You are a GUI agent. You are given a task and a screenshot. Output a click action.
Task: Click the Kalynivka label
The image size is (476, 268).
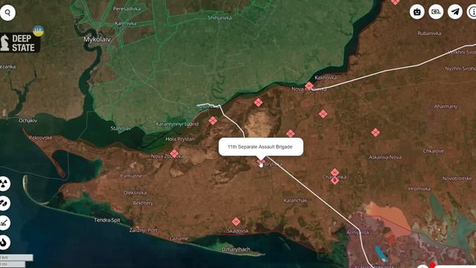126,23
